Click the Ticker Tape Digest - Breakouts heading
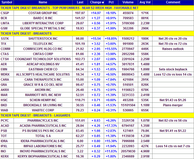Image resolution: width=194 pixels, height=159 pixels. [x=26, y=34]
